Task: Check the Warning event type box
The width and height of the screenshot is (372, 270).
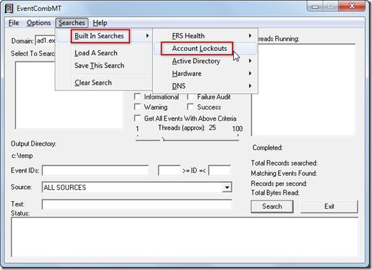Action: coord(138,107)
